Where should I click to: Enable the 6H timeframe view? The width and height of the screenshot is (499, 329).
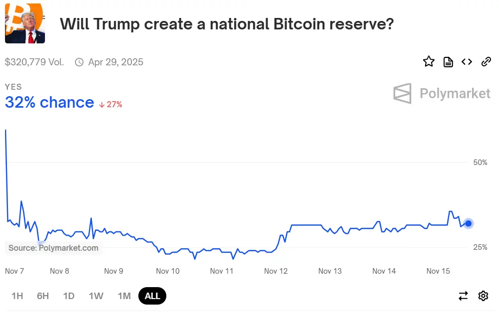42,296
